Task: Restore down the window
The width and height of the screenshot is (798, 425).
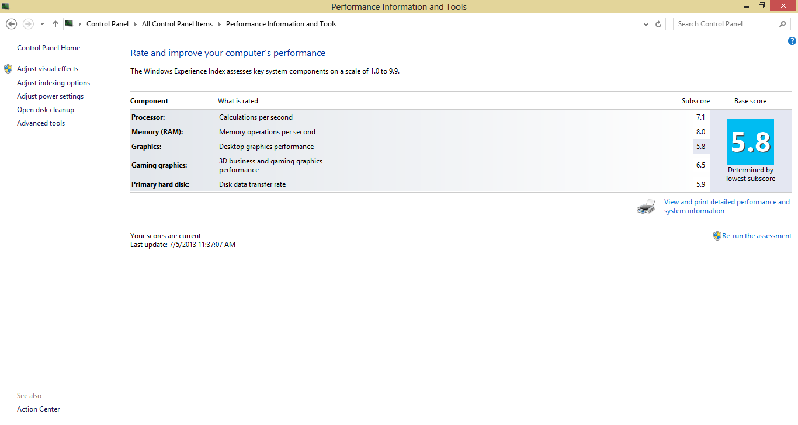Action: click(762, 6)
